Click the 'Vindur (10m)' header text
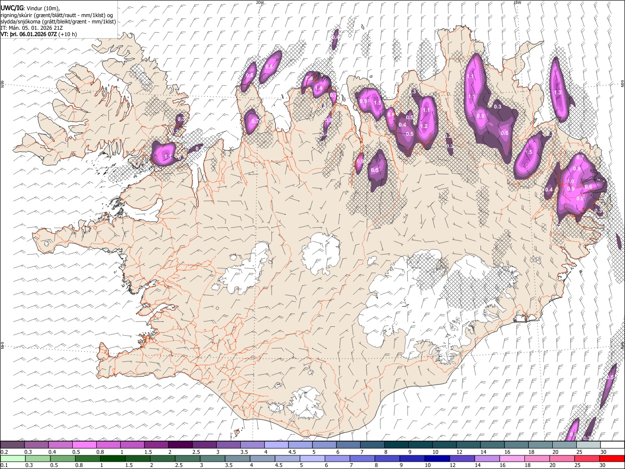Viewport: 625px width, 469px height. click(x=43, y=8)
